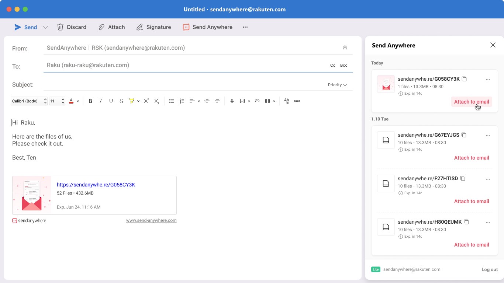
Task: Open the Priority dropdown
Action: pos(337,85)
